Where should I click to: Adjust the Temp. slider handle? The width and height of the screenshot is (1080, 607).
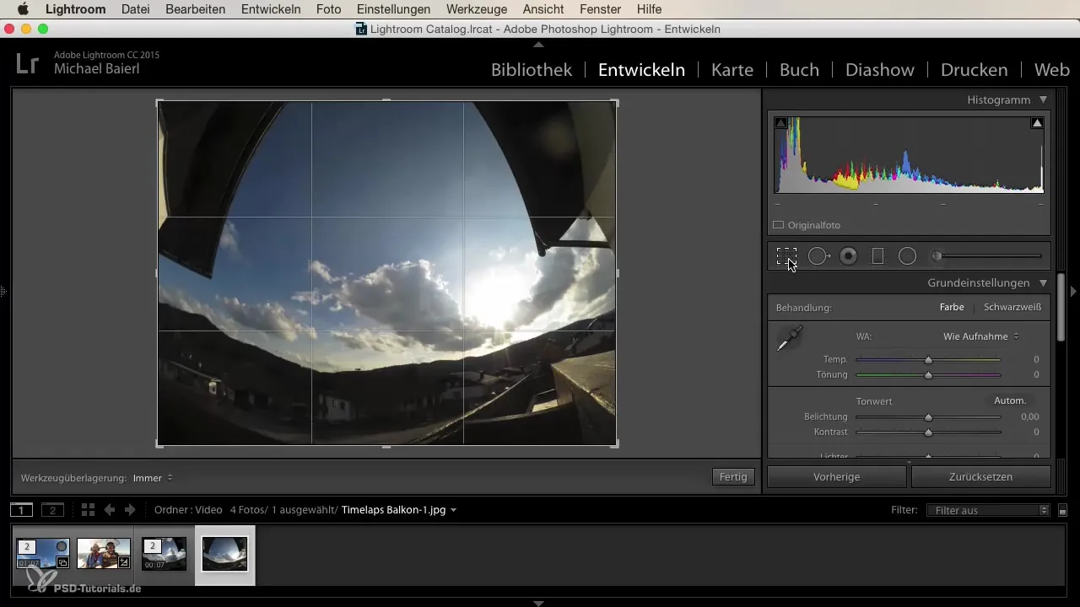(x=928, y=360)
